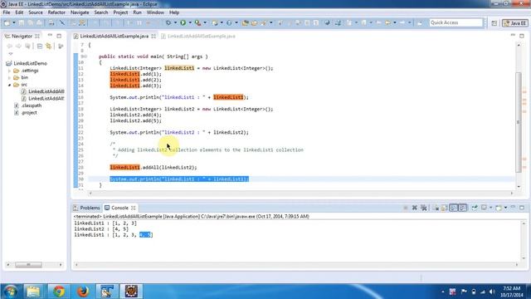Image resolution: width=531 pixels, height=299 pixels.
Task: Open Firefox from the taskbar
Action: pos(83,292)
